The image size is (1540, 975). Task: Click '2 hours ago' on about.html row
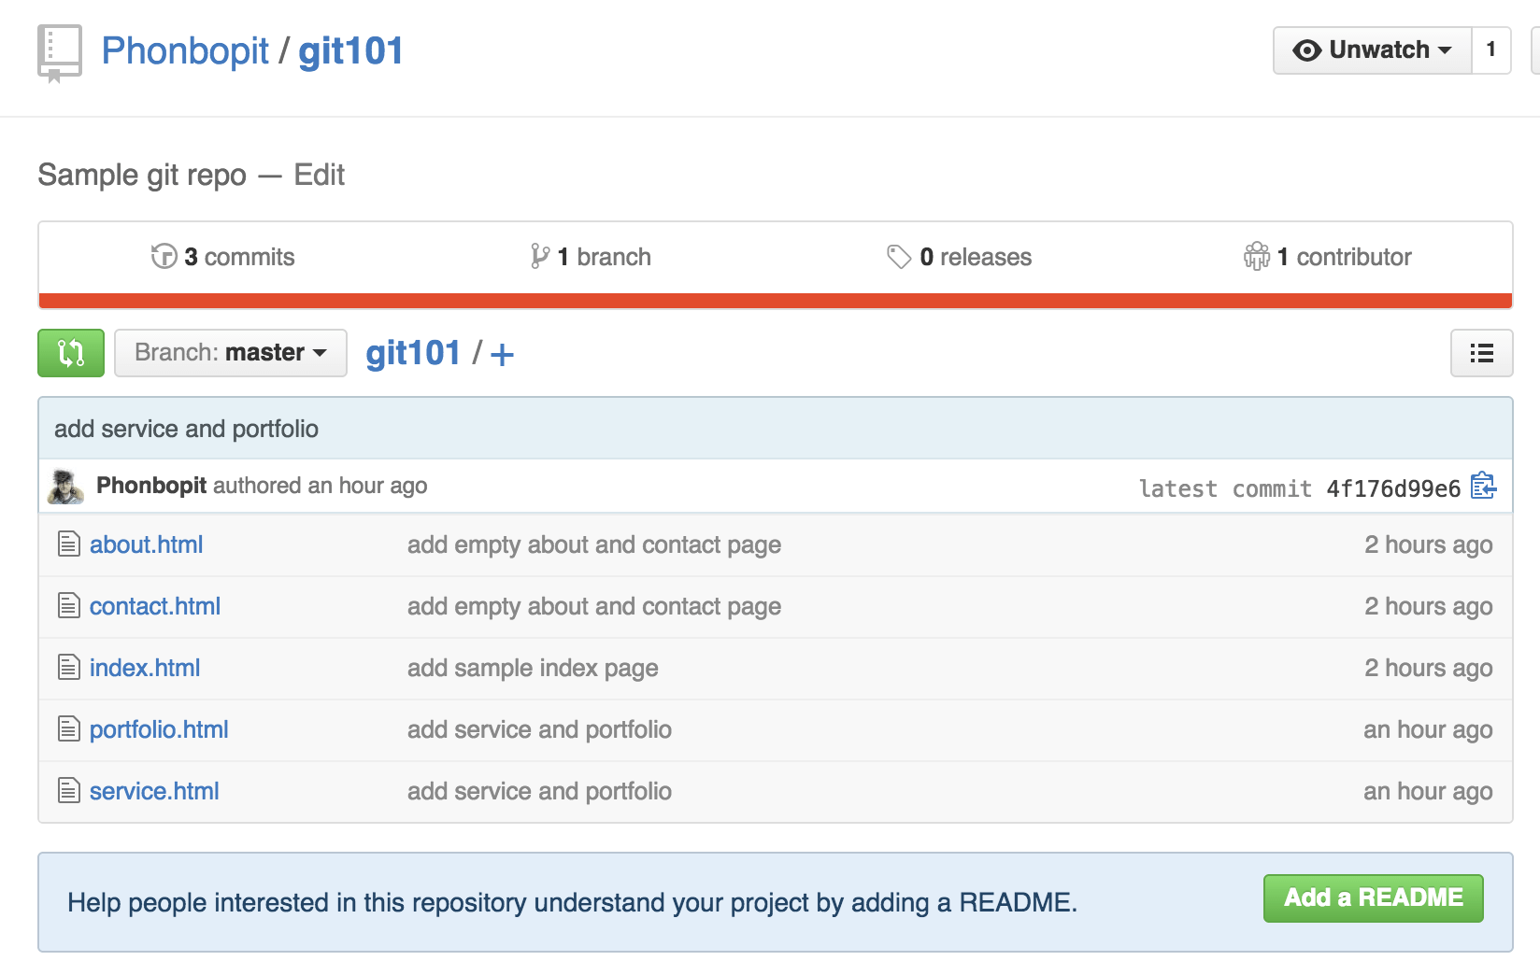[1428, 544]
